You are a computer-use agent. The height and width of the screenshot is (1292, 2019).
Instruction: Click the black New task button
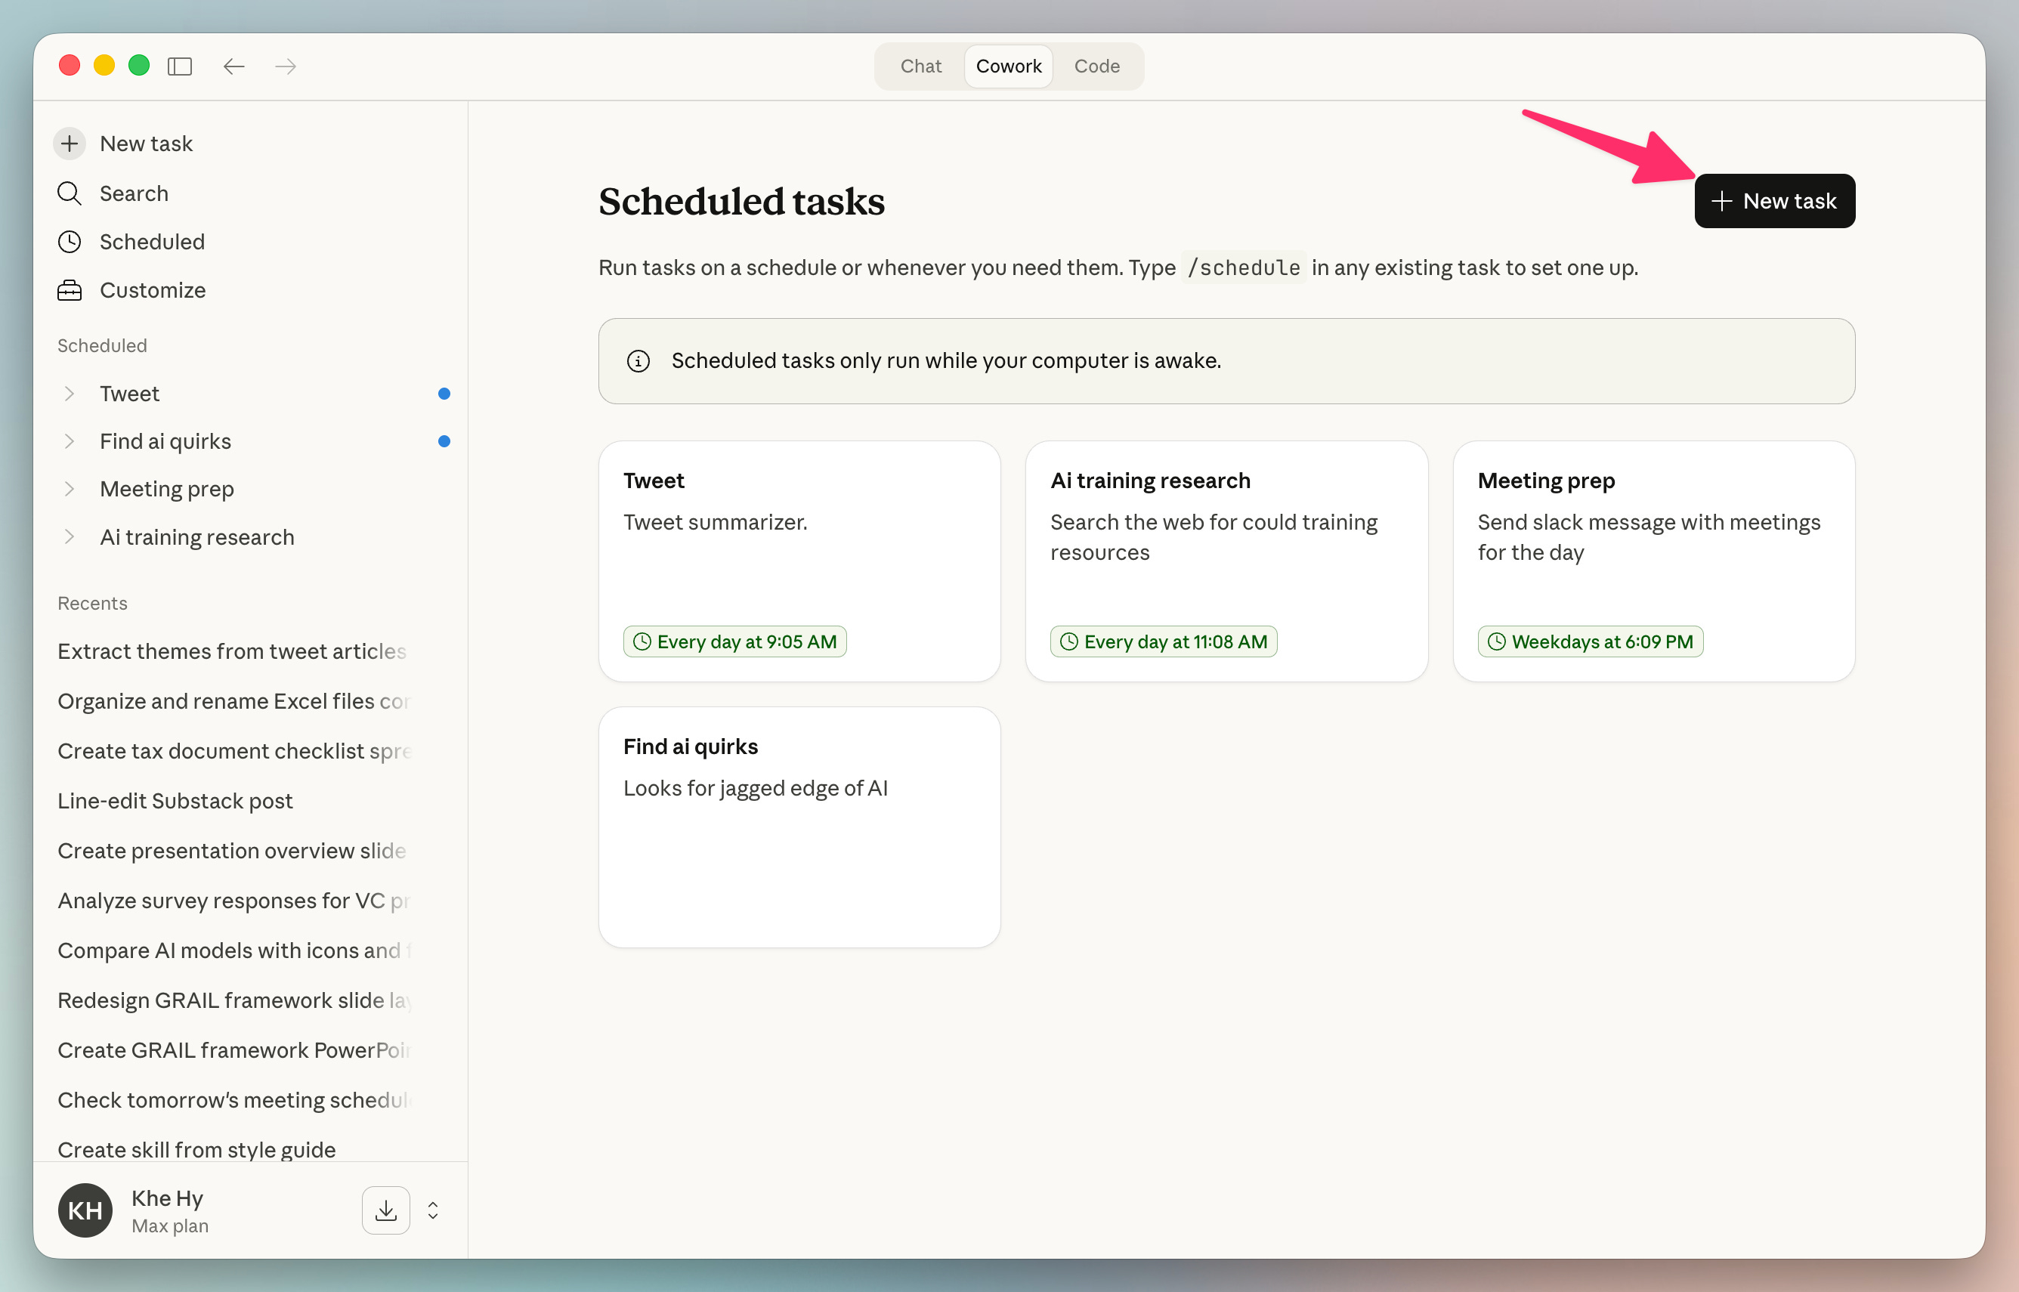[x=1774, y=200]
